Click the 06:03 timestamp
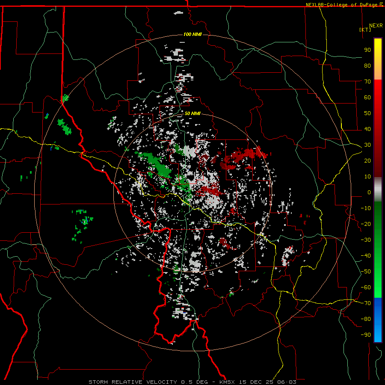This screenshot has width=385, height=385. 287,382
